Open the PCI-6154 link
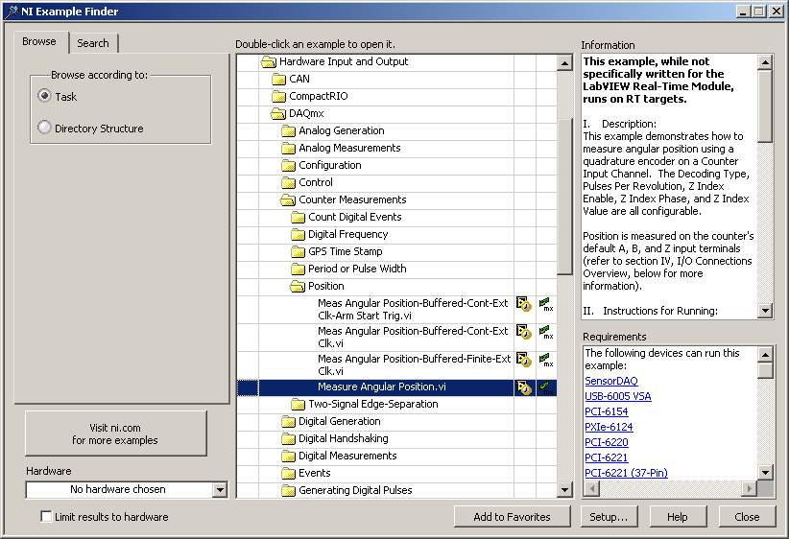 [607, 411]
